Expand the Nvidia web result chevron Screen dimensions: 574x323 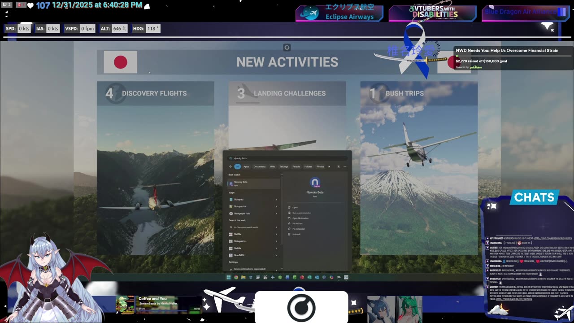coord(276,248)
